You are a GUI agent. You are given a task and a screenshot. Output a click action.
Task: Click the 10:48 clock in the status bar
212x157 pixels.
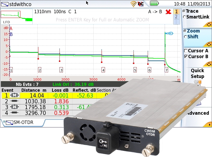179,4
